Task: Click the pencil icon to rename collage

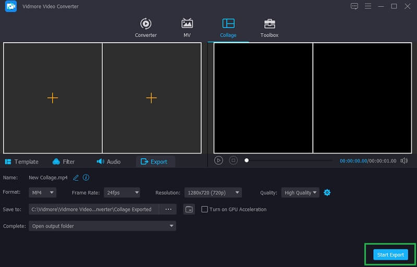Action: click(76, 177)
